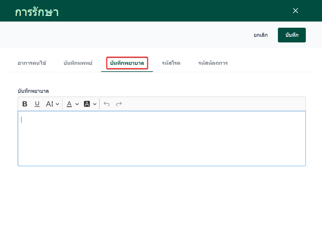Toggle underline formatting in the editor toolbar

click(x=37, y=104)
